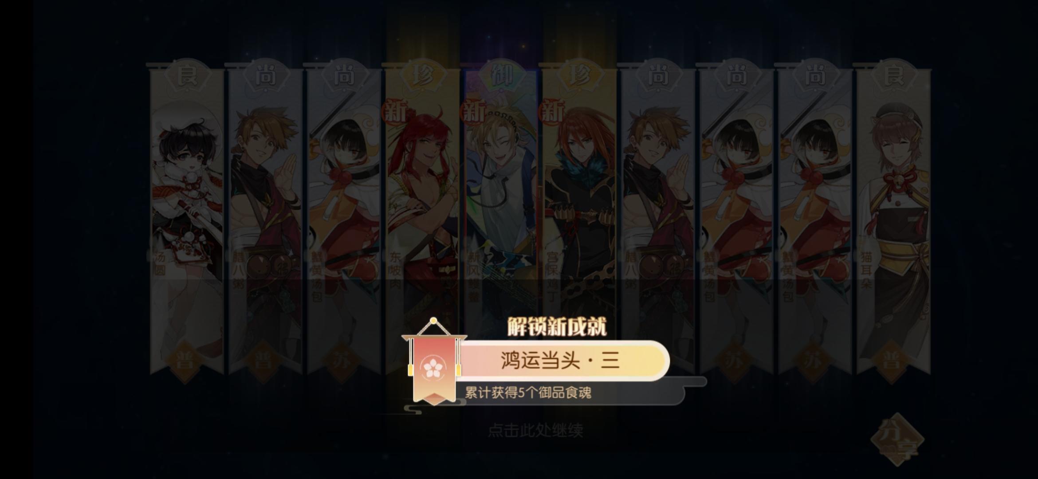The width and height of the screenshot is (1038, 479).
Task: Tap the 普 diamond emblem under 汤圆 card
Action: pyautogui.click(x=185, y=361)
